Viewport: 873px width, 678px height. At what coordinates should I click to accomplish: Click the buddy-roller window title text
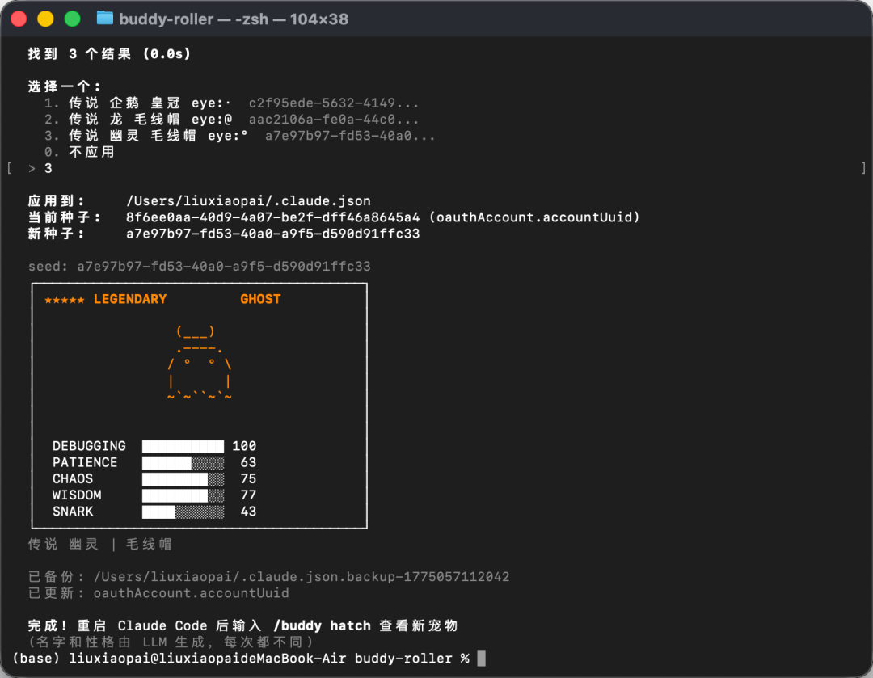click(234, 19)
